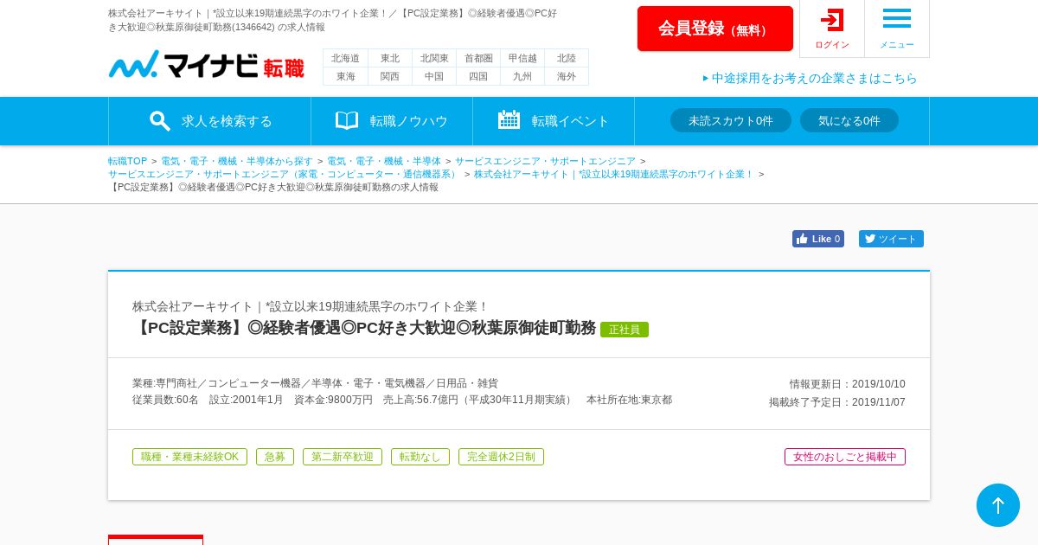
Task: Select 九州 region
Action: click(522, 76)
